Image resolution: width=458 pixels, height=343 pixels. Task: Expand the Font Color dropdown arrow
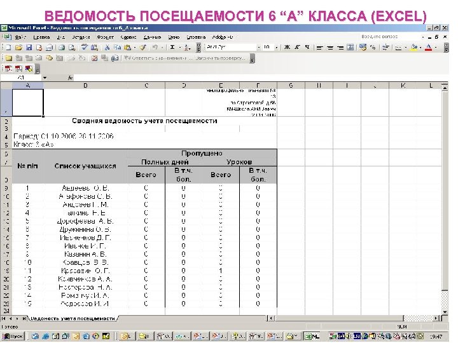point(436,47)
